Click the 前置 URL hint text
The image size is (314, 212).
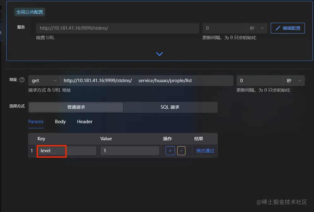pos(45,38)
